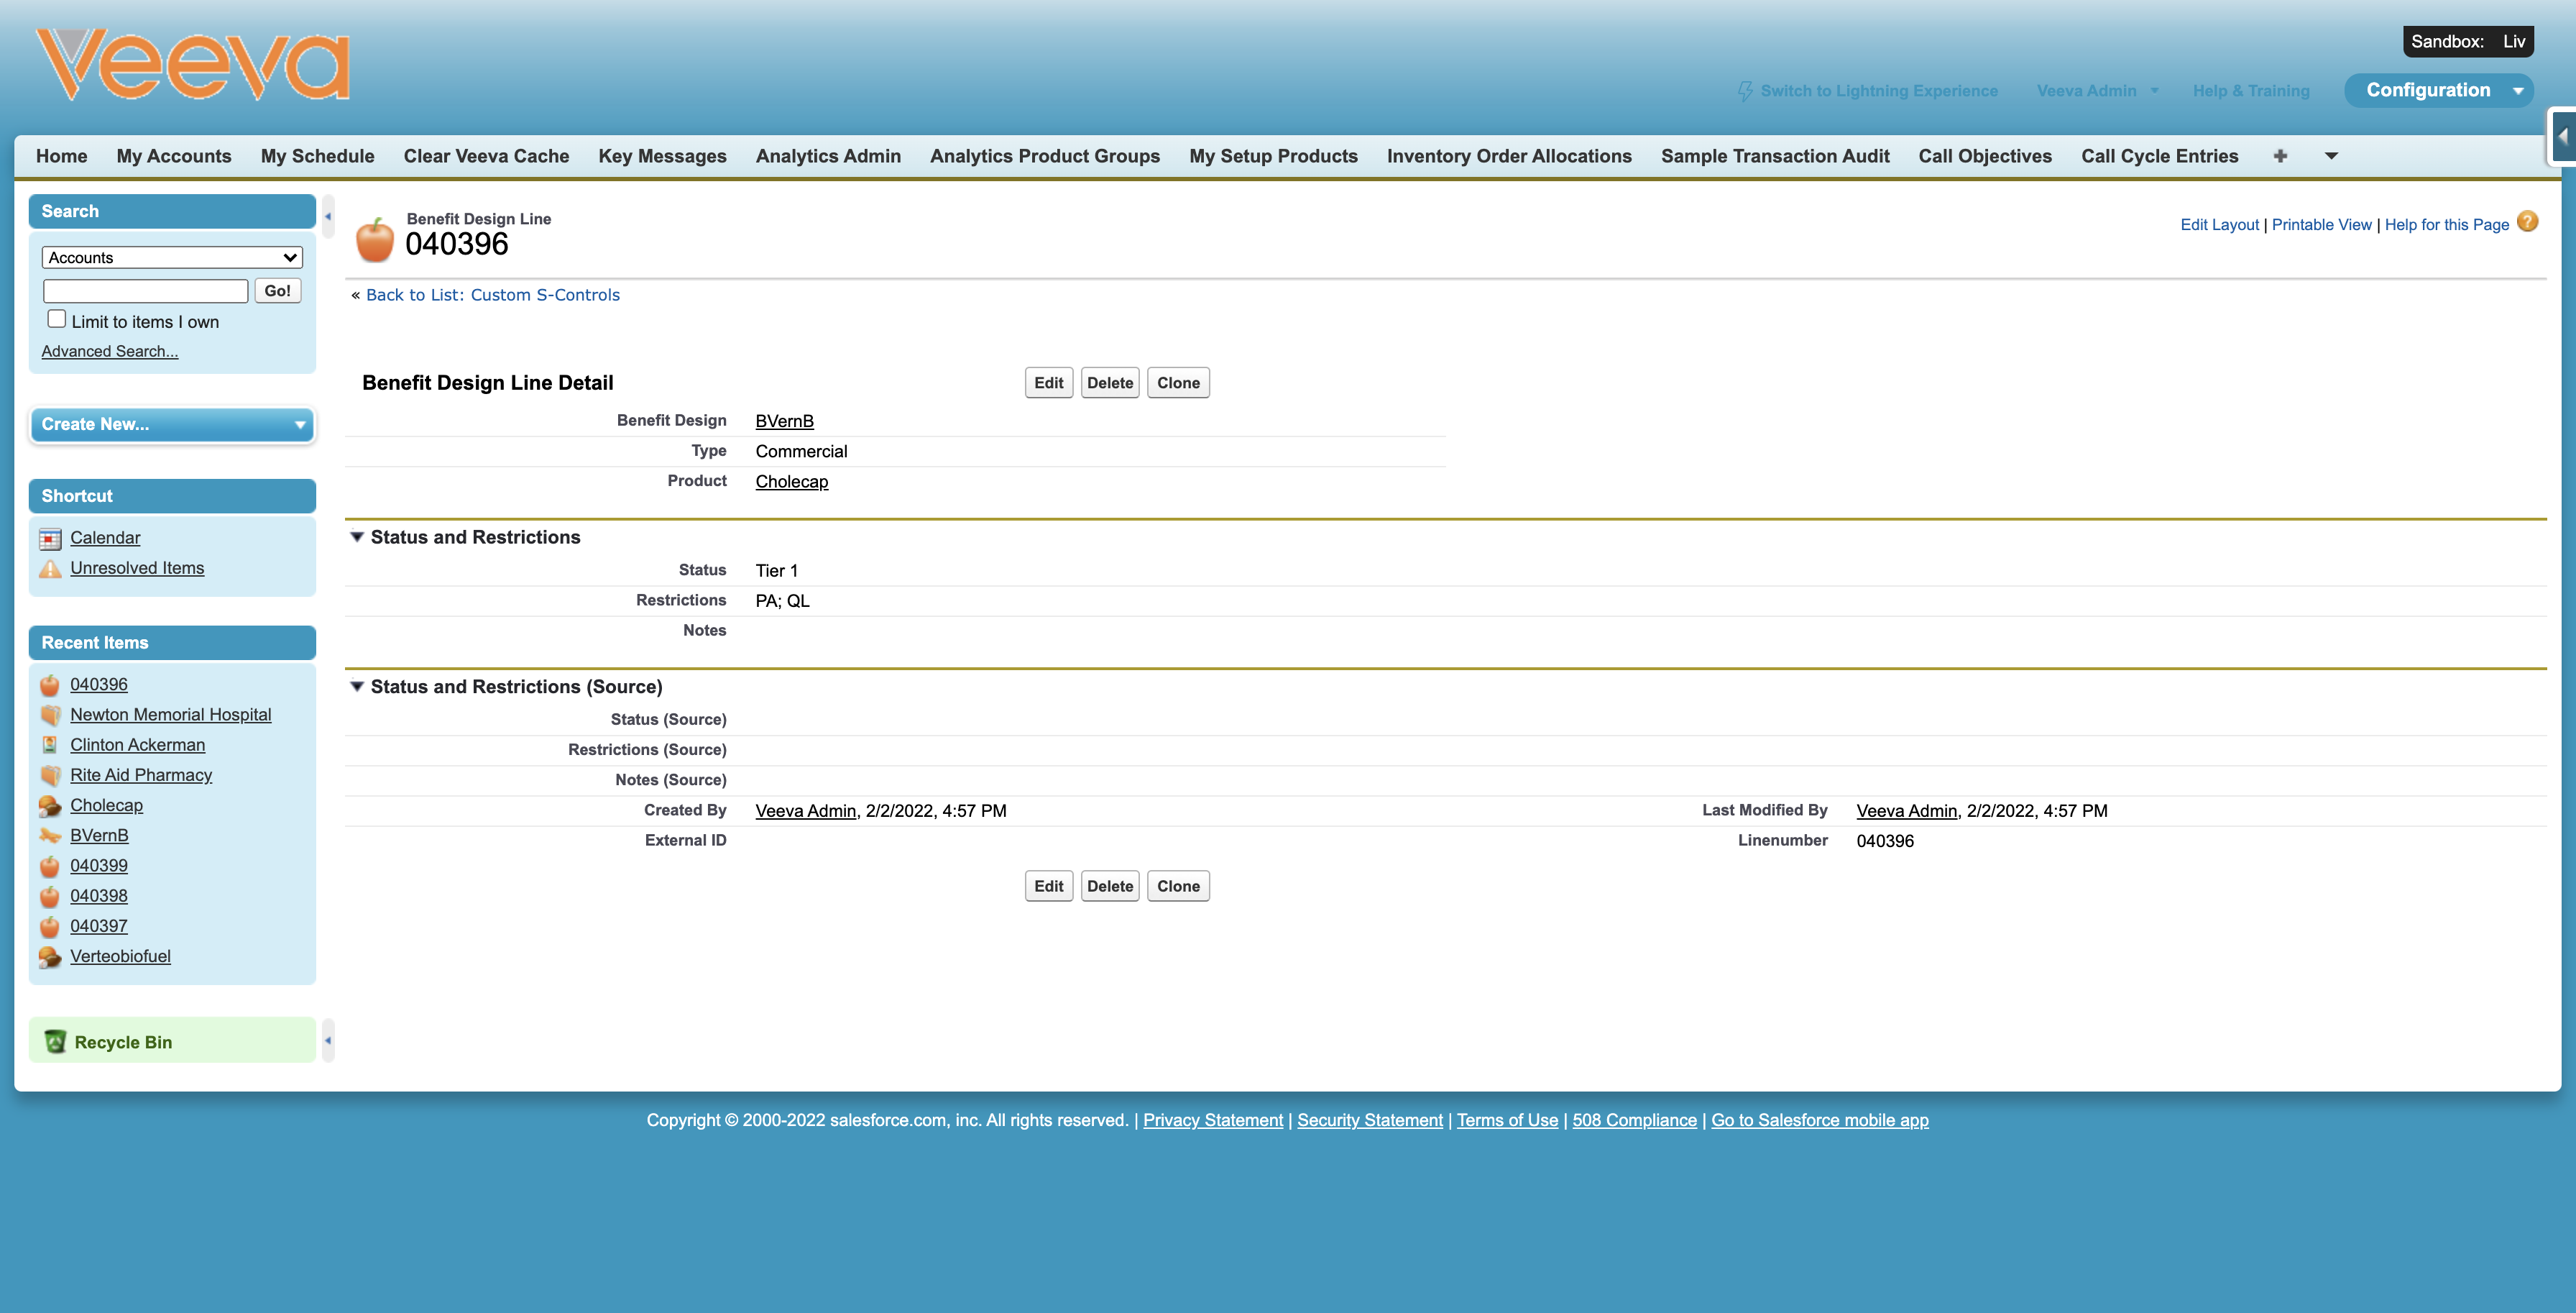Viewport: 2576px width, 1313px height.
Task: Open the My Accounts tab
Action: 174,156
